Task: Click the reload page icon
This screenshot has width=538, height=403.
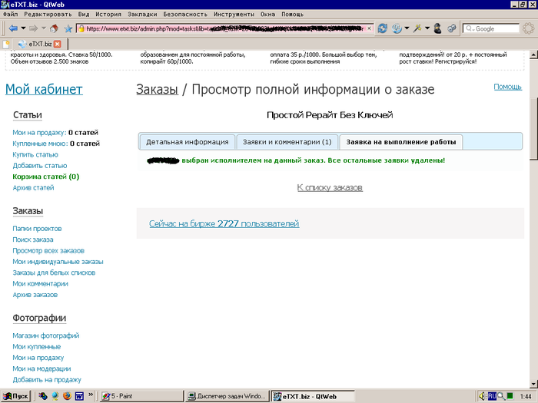Action: 382,28
